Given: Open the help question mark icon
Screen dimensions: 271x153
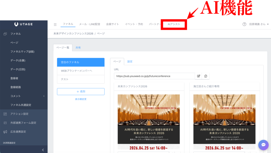Looking at the screenshot, I should tap(244, 24).
